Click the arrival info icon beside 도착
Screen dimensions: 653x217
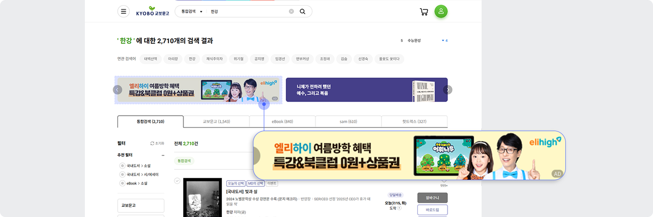(399, 208)
